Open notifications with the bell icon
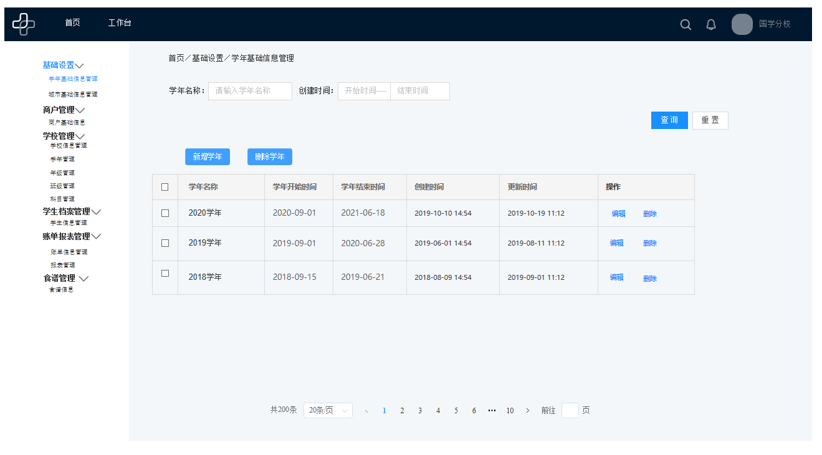 (711, 24)
